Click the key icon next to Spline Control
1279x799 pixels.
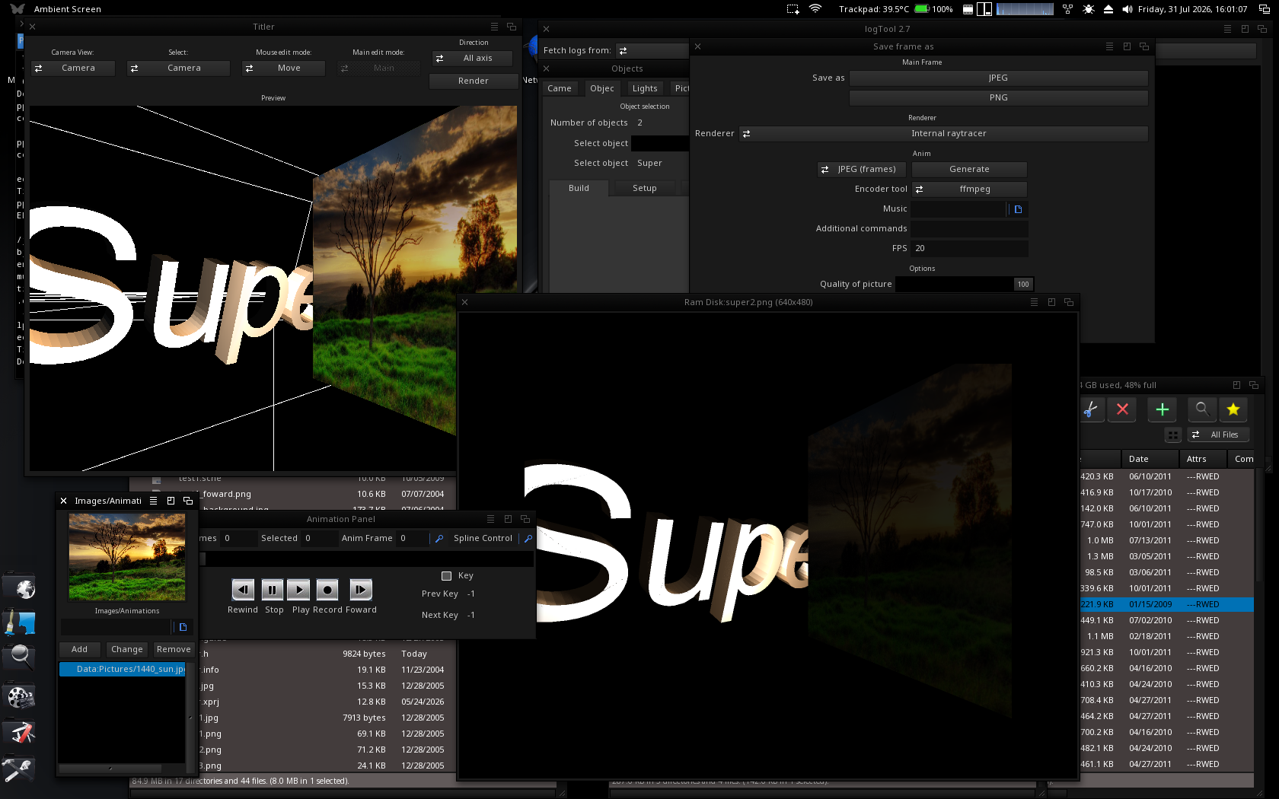point(528,538)
